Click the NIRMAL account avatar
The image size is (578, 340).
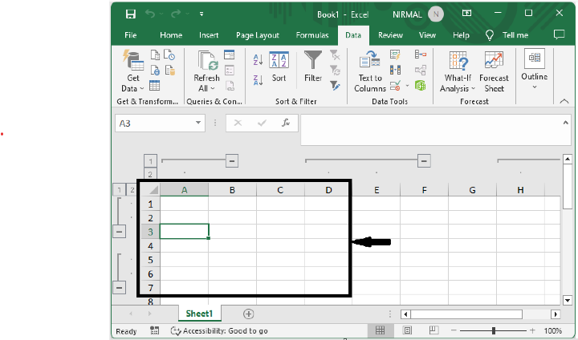pos(436,14)
